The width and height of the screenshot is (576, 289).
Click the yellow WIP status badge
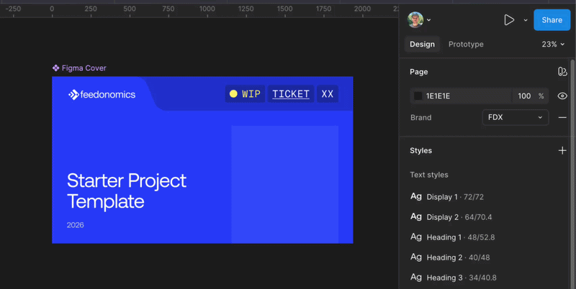[245, 94]
